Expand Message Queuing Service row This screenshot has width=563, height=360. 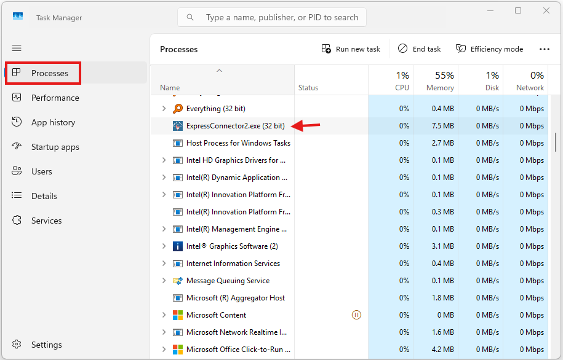(x=164, y=281)
